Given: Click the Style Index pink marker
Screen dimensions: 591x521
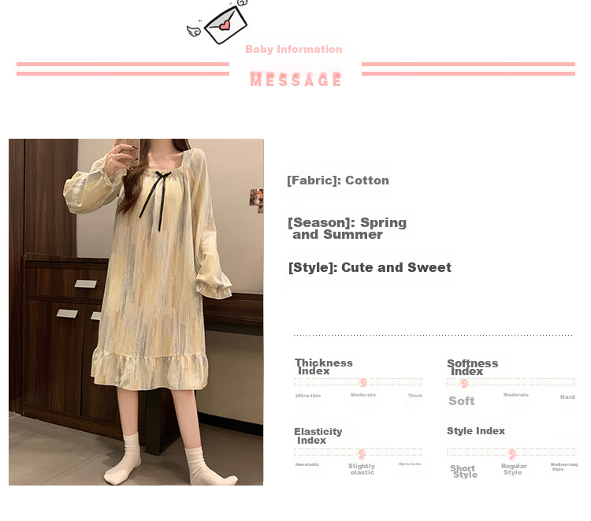Looking at the screenshot, I should pos(511,454).
